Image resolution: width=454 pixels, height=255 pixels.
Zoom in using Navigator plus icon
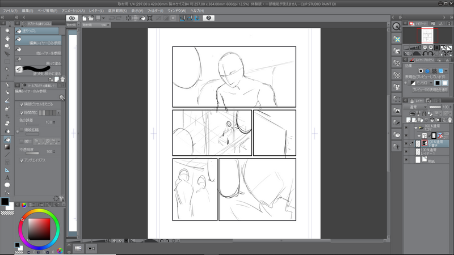(431, 48)
